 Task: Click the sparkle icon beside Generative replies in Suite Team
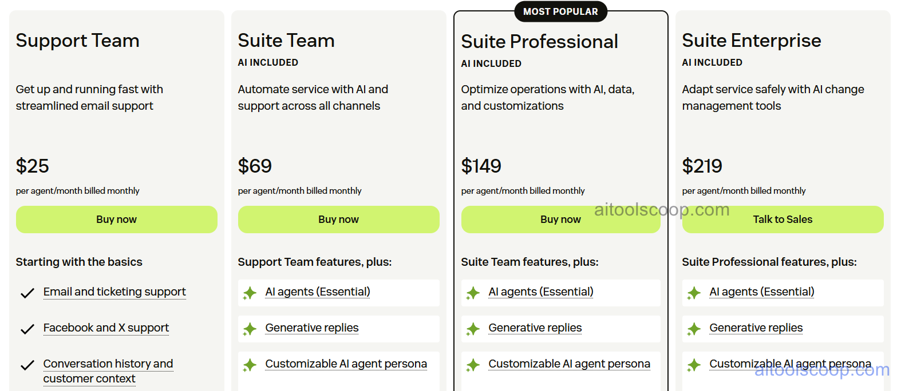click(250, 329)
